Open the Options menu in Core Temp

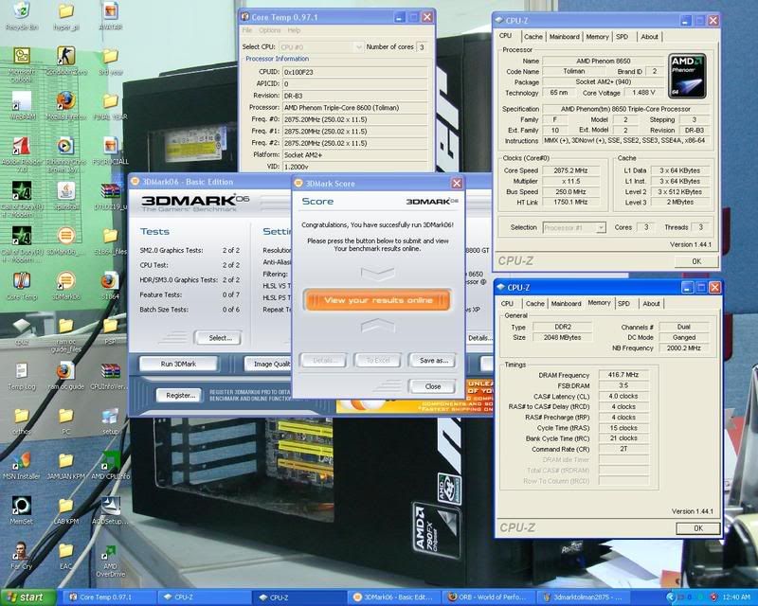(269, 30)
